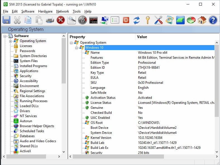Click the Paste clipboard toolbar icon
This screenshot has height=165, width=220.
39,20
